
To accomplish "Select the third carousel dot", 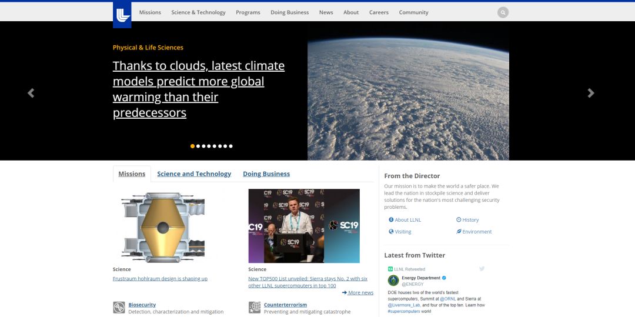I will (x=203, y=146).
